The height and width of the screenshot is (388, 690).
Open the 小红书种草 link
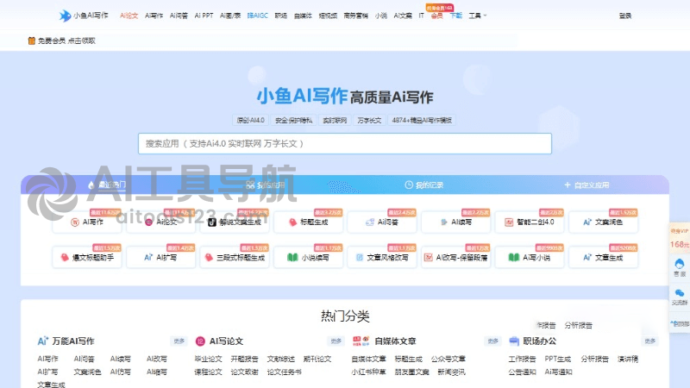pyautogui.click(x=369, y=372)
